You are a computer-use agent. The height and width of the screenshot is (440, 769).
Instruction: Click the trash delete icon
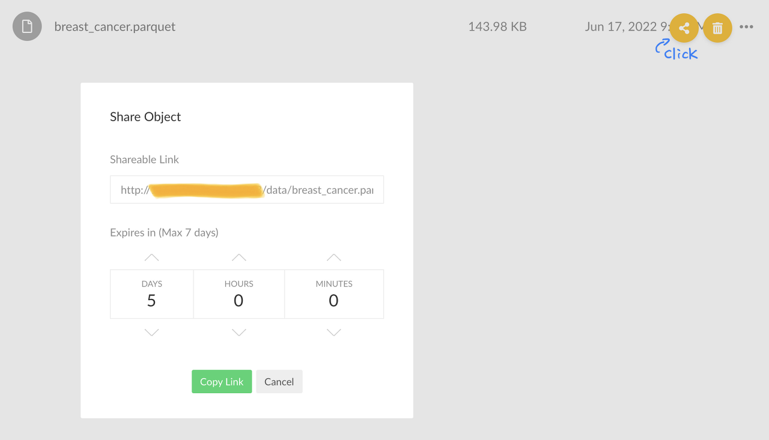[x=717, y=28]
